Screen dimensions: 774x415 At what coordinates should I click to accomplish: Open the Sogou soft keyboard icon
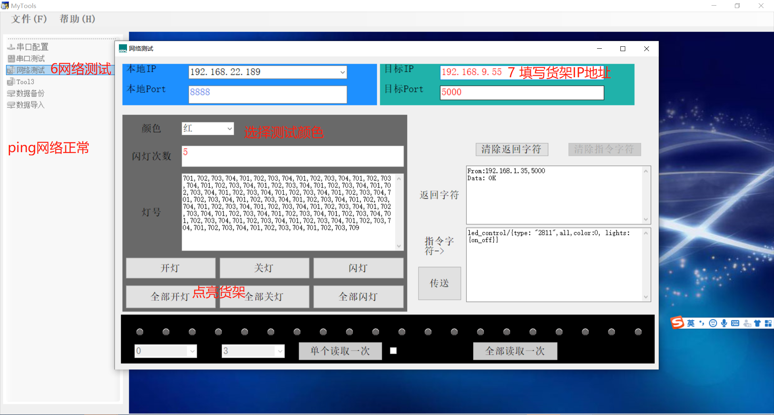point(735,323)
